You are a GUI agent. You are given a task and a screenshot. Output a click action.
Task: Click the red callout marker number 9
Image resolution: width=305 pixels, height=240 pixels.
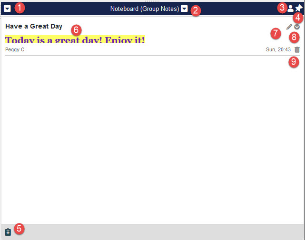click(x=295, y=62)
